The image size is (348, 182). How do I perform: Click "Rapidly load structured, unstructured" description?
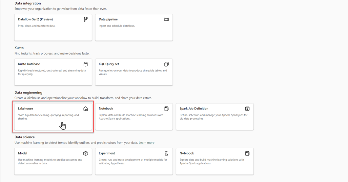(x=52, y=72)
